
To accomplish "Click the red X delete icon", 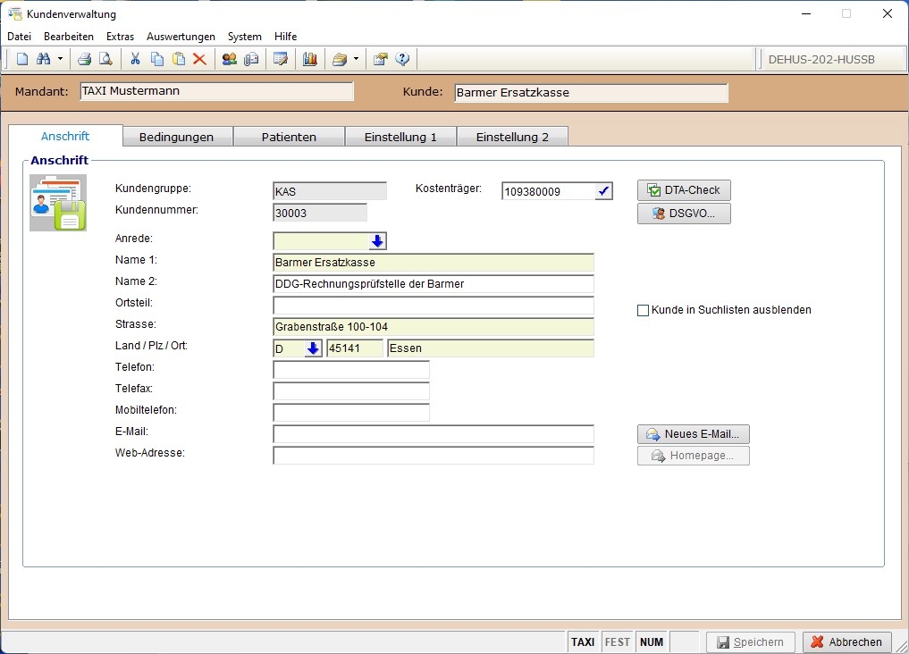I will (x=200, y=59).
